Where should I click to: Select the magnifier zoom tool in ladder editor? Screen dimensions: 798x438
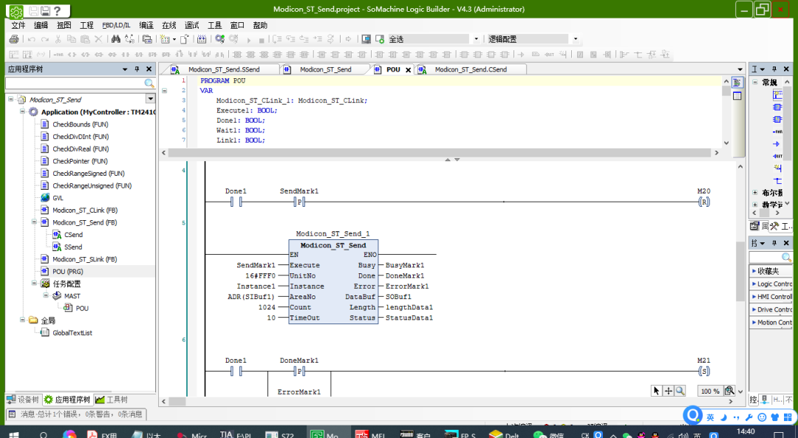click(680, 391)
